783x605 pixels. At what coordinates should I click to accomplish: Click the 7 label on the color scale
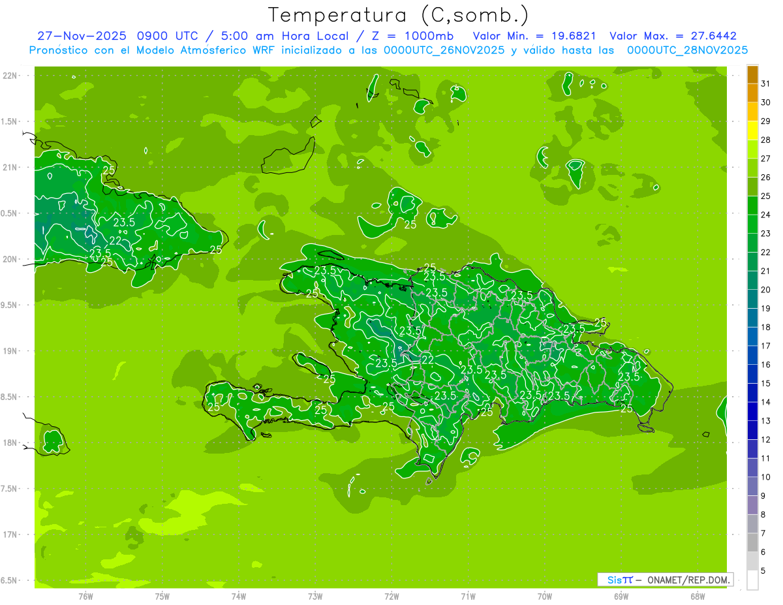pyautogui.click(x=763, y=533)
